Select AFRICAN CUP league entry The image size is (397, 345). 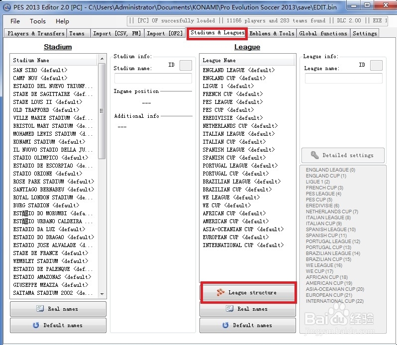coord(234,213)
